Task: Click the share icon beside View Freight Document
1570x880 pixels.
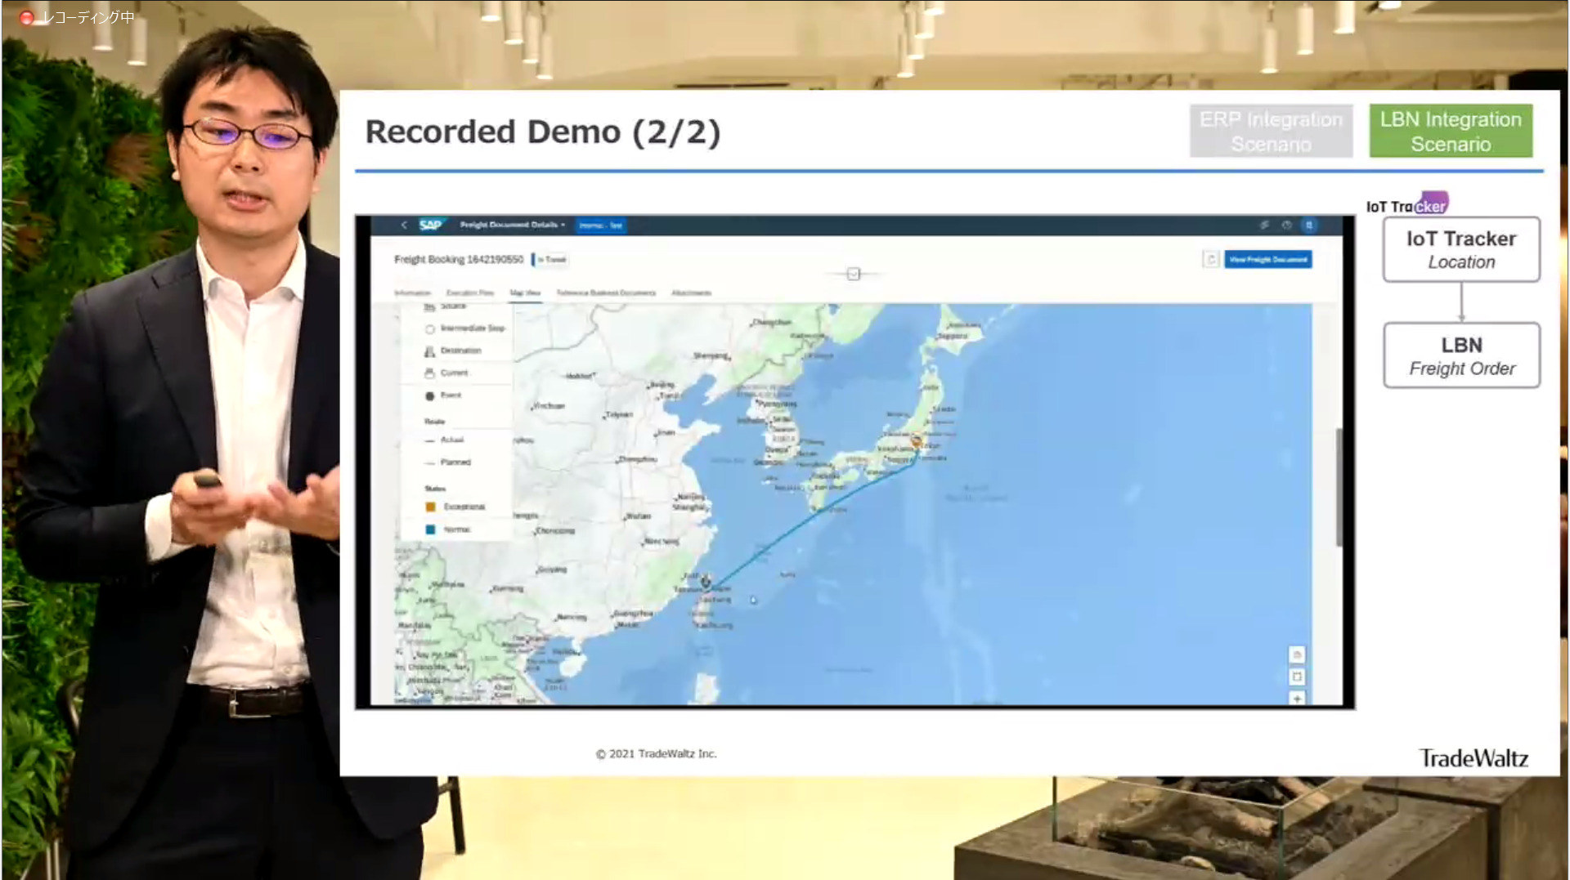Action: tap(1211, 259)
